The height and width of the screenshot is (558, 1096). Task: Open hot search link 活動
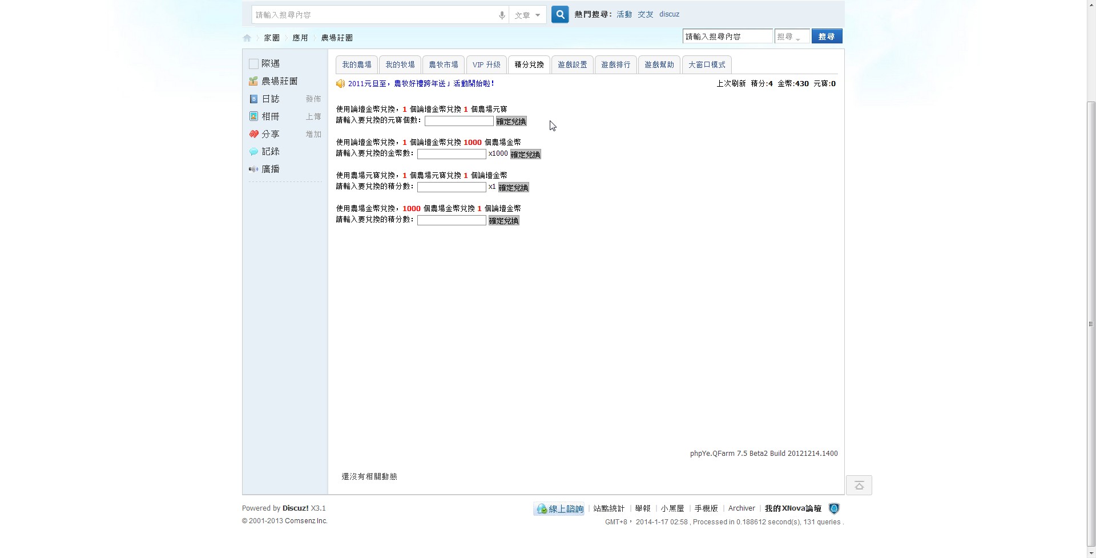pyautogui.click(x=624, y=14)
